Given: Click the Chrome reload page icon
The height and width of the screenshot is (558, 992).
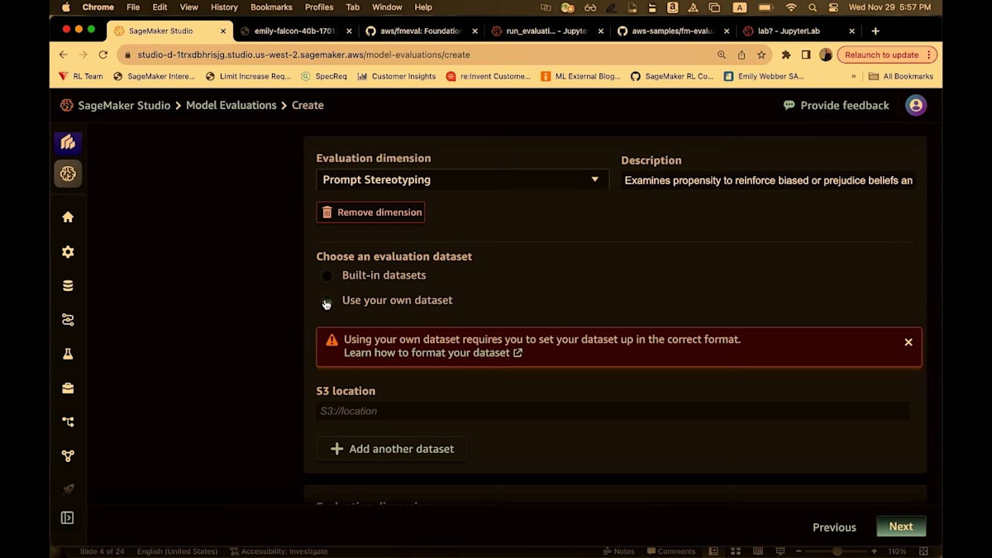Looking at the screenshot, I should [x=103, y=55].
